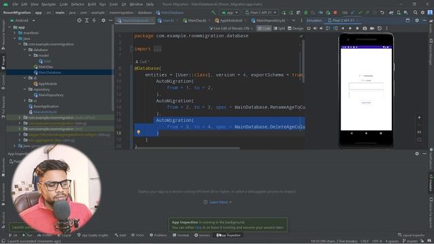Screen dimensions: 434x244
Task: Click the build hammer icon
Action: point(214,12)
